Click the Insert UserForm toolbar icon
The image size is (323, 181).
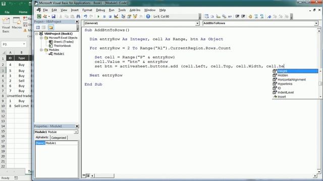click(x=44, y=17)
